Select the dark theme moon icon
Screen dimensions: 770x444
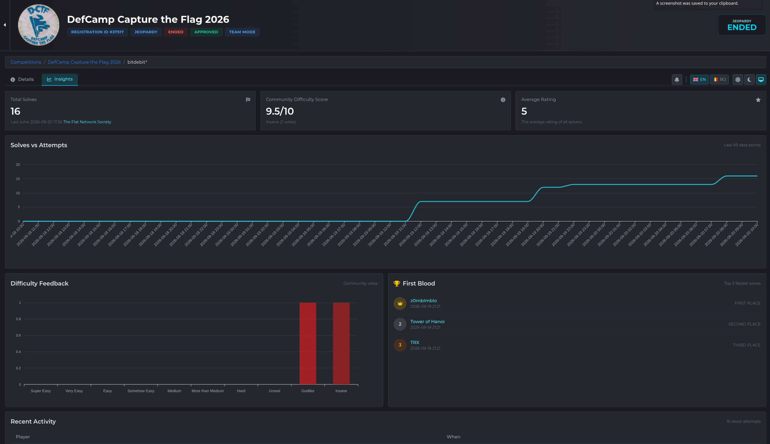[749, 80]
